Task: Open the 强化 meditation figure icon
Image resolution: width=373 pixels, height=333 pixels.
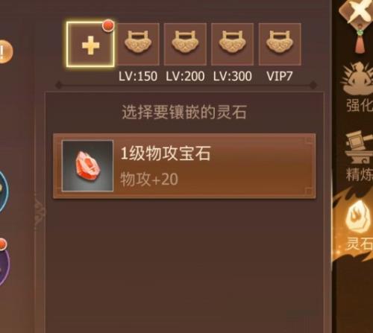Action: pyautogui.click(x=357, y=87)
